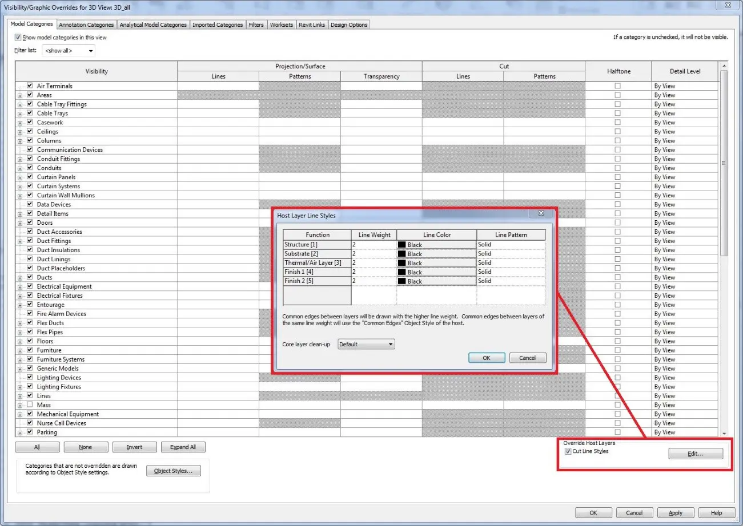Screen dimensions: 743x526
Task: Switch to the Filters tab
Action: [256, 25]
